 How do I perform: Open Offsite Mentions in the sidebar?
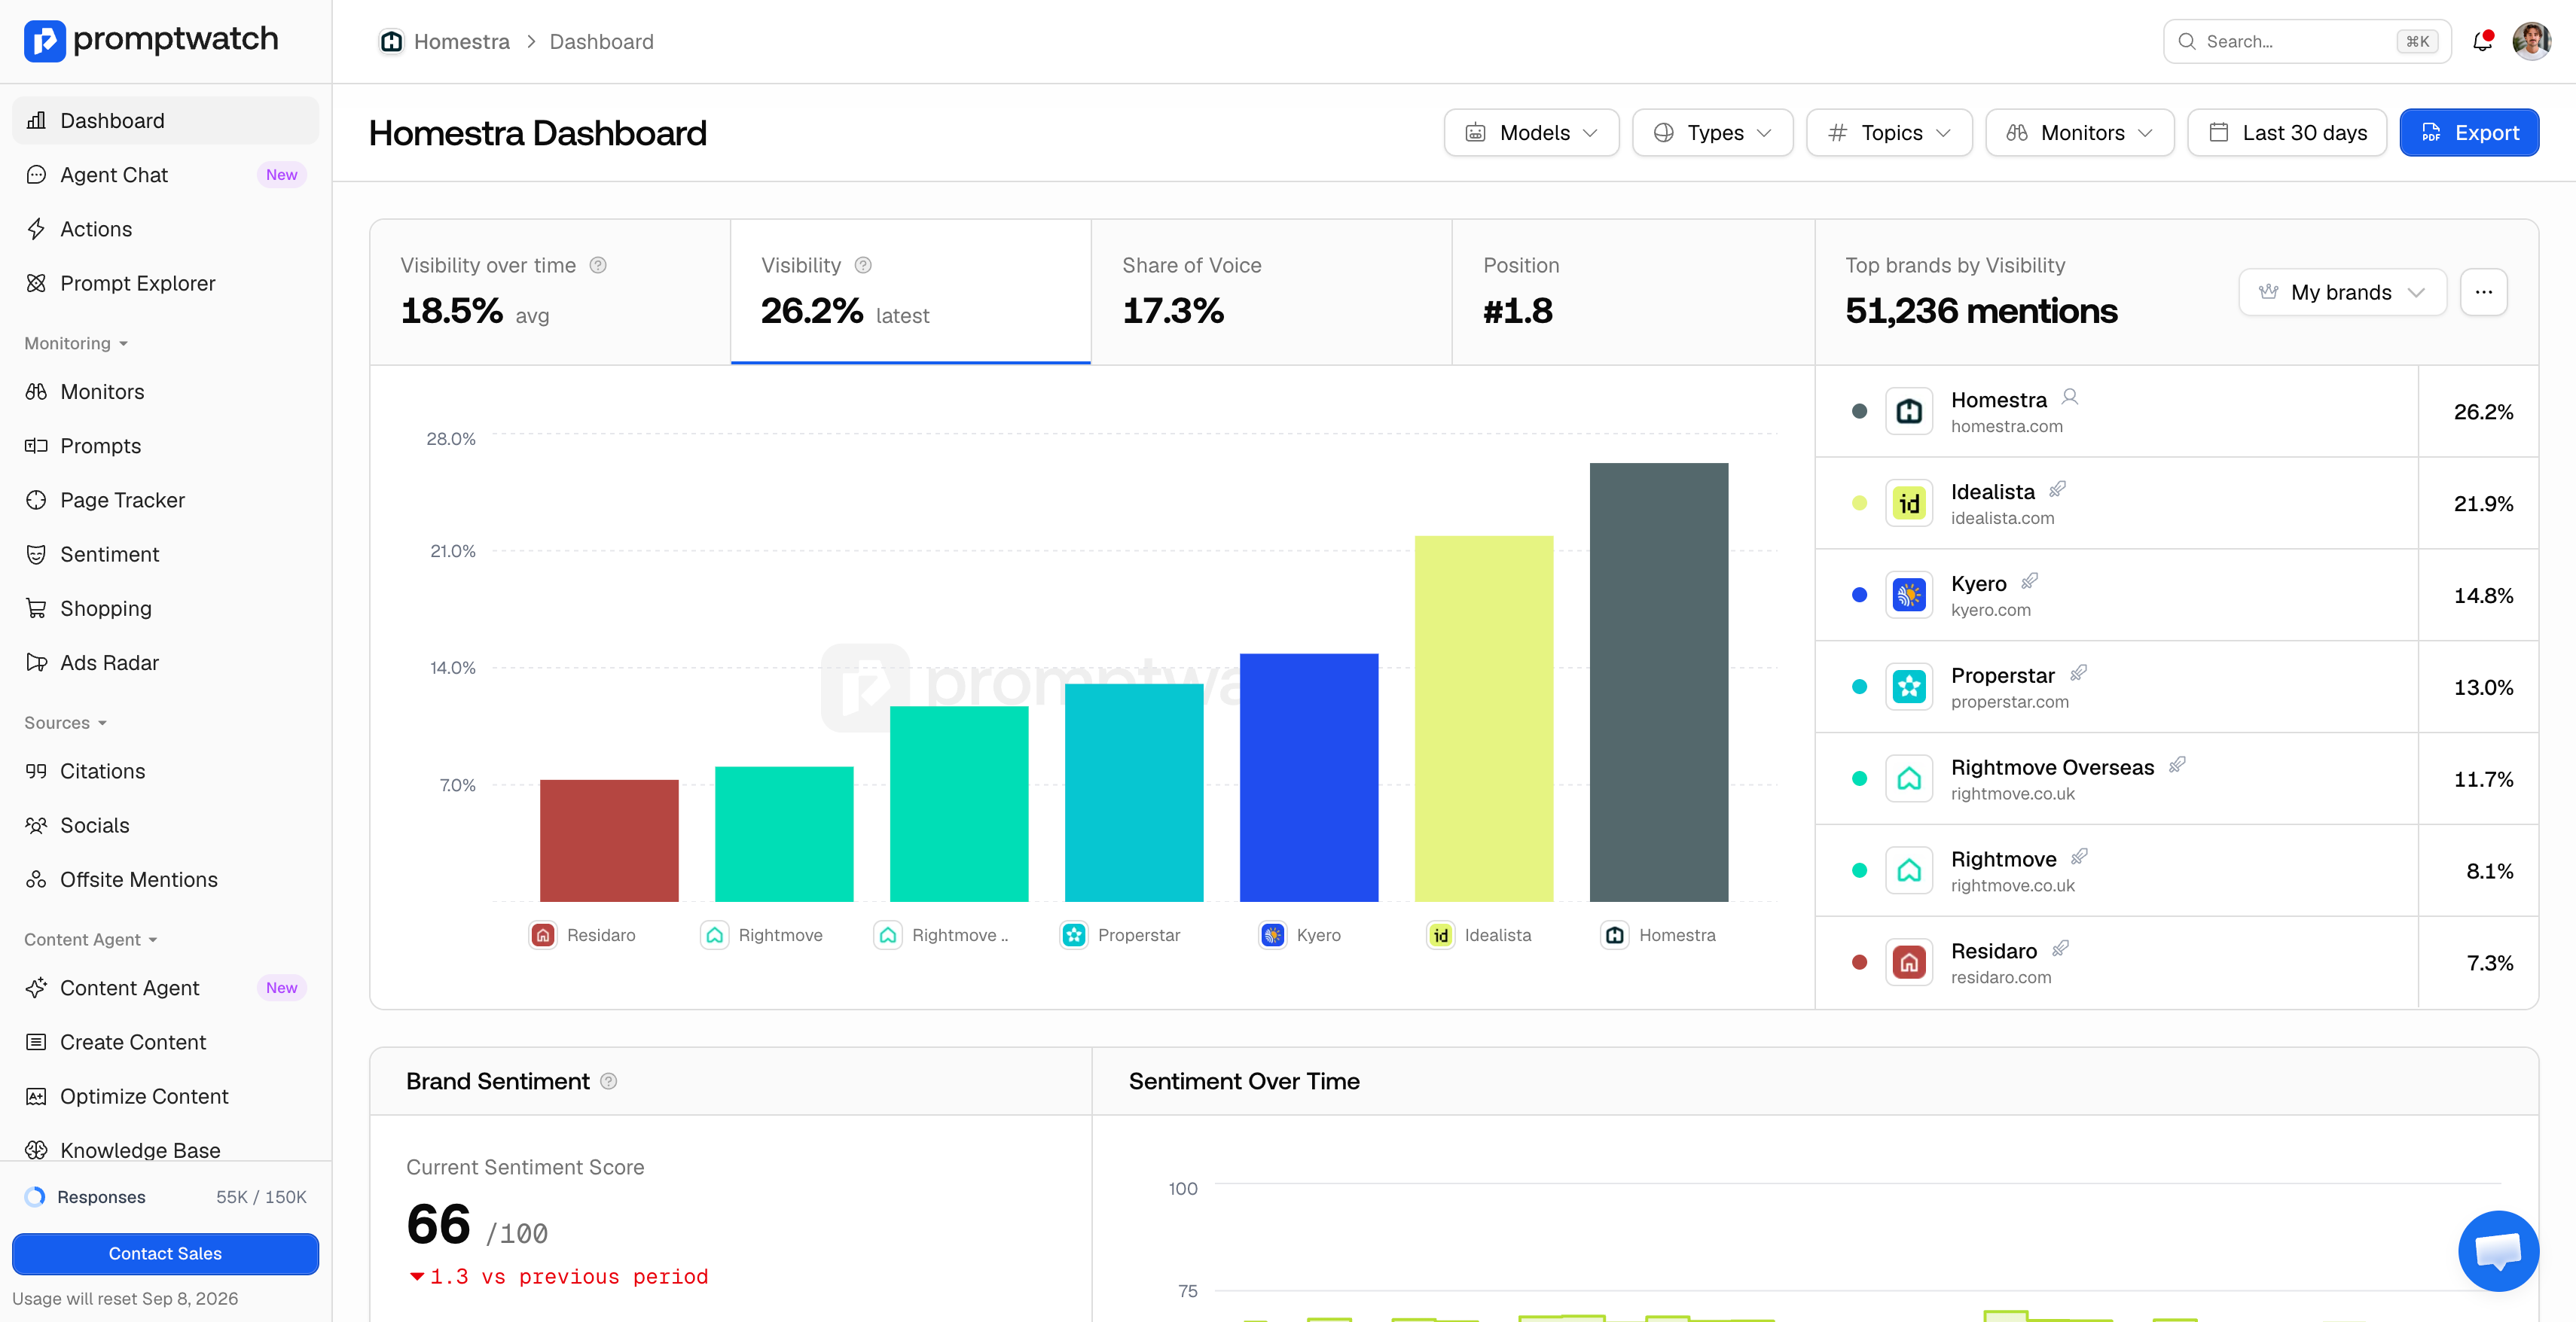tap(165, 879)
